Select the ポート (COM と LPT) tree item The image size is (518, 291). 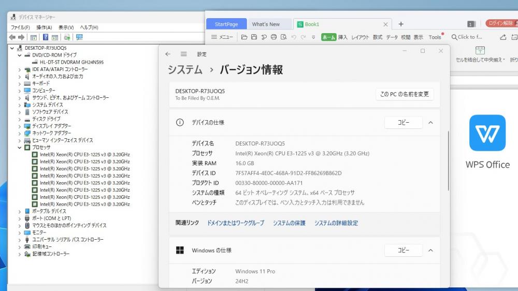pos(51,219)
